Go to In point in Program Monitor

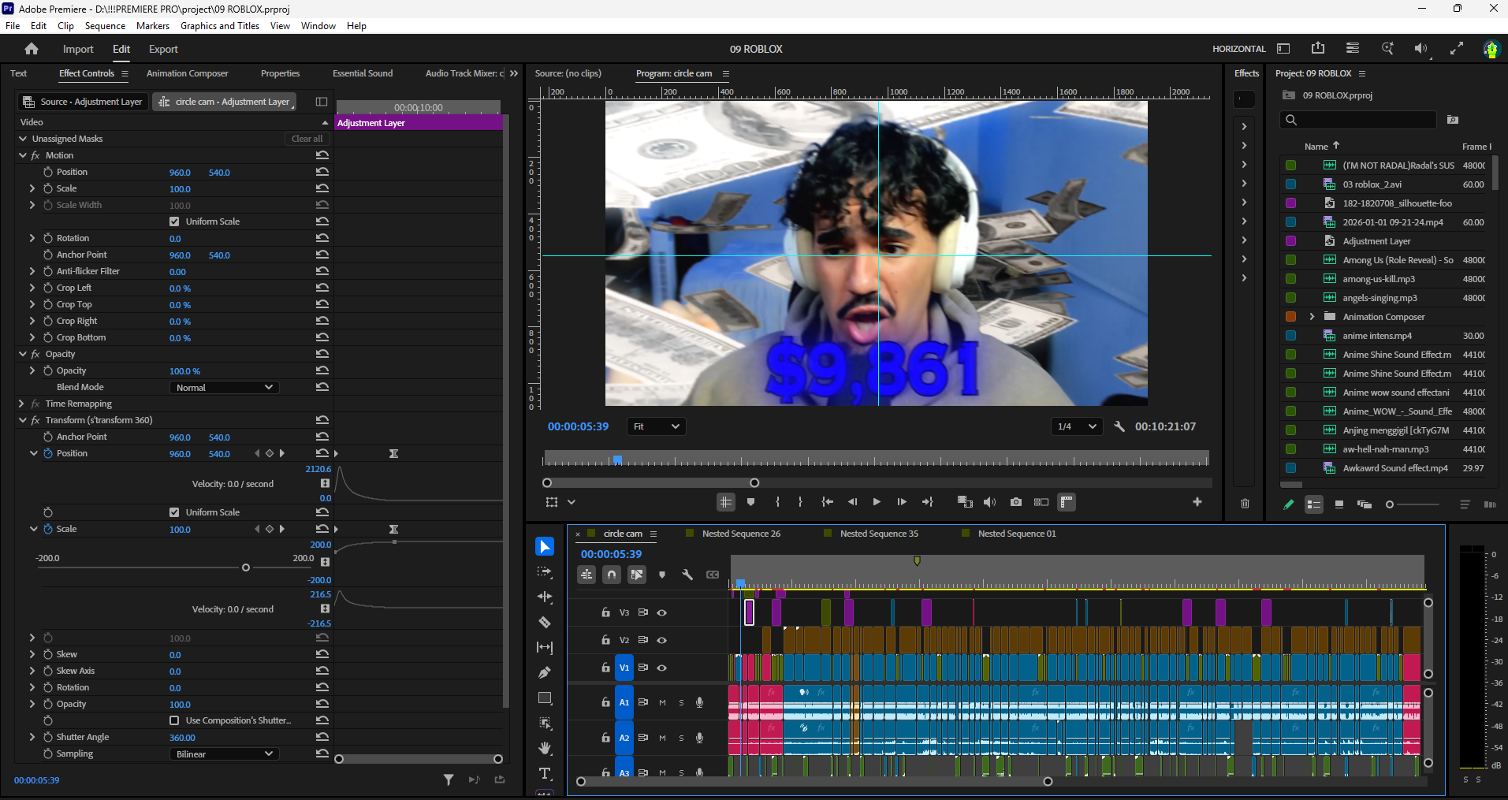pos(827,502)
